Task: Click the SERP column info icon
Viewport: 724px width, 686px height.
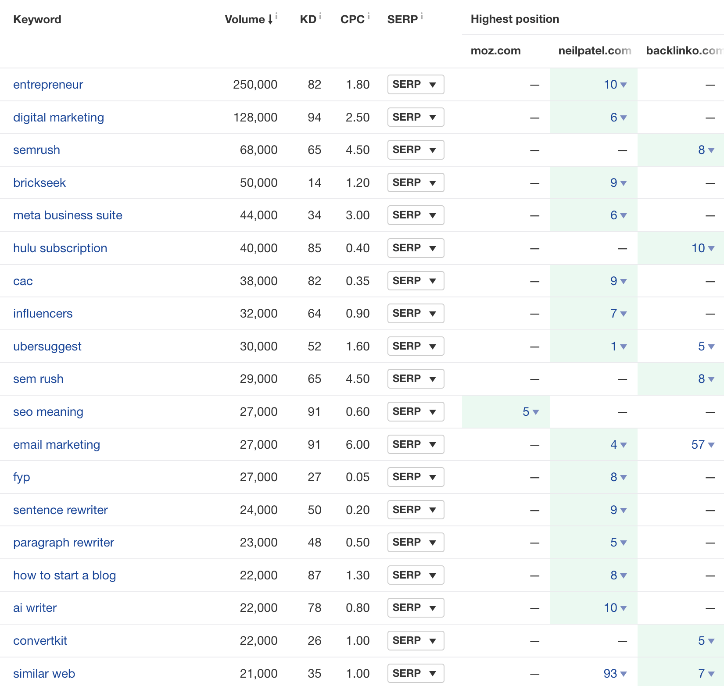Action: click(x=422, y=15)
